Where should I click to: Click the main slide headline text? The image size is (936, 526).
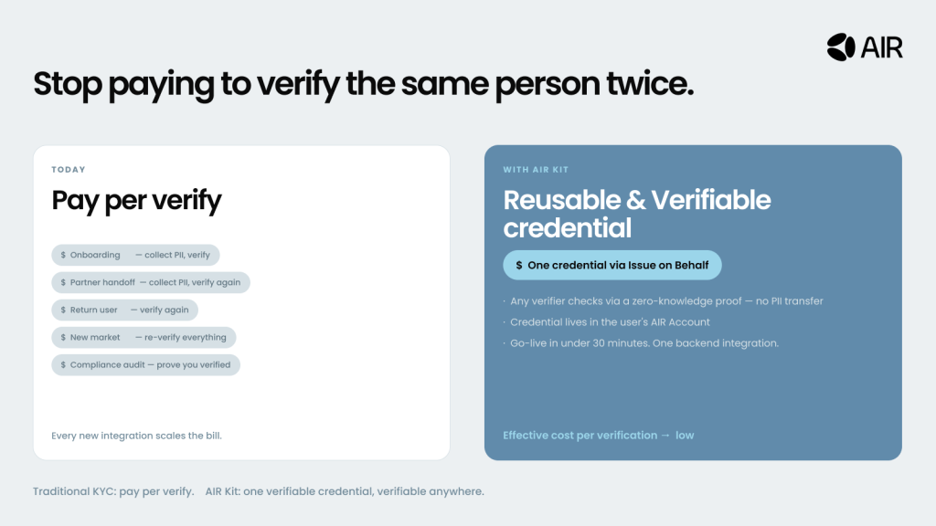tap(364, 83)
